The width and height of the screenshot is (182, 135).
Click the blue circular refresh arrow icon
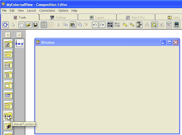[x=5, y=25]
